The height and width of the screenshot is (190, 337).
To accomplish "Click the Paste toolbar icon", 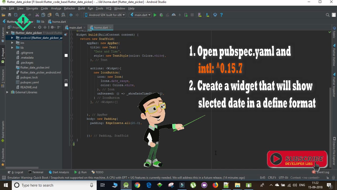I will (x=49, y=15).
